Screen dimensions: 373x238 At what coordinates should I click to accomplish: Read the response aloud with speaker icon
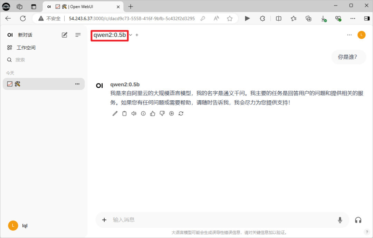point(134,113)
